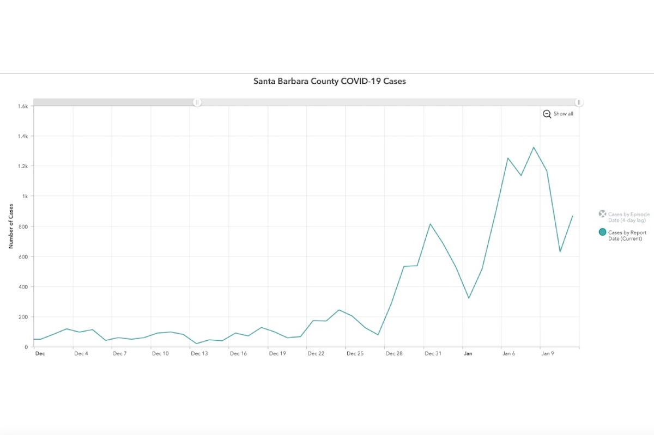The height and width of the screenshot is (435, 654).
Task: Click the Cases by Report Date legend text
Action: pos(627,235)
